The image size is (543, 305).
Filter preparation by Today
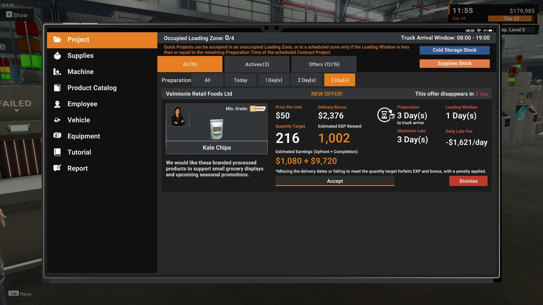pyautogui.click(x=240, y=80)
